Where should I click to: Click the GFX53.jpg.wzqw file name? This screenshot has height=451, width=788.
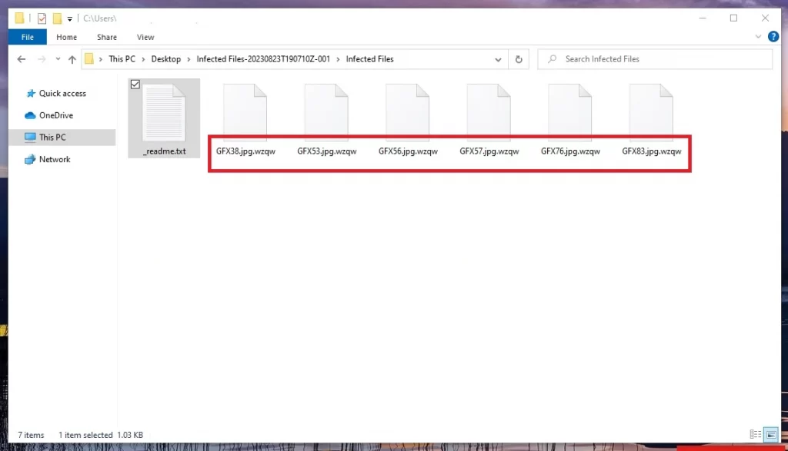(326, 151)
